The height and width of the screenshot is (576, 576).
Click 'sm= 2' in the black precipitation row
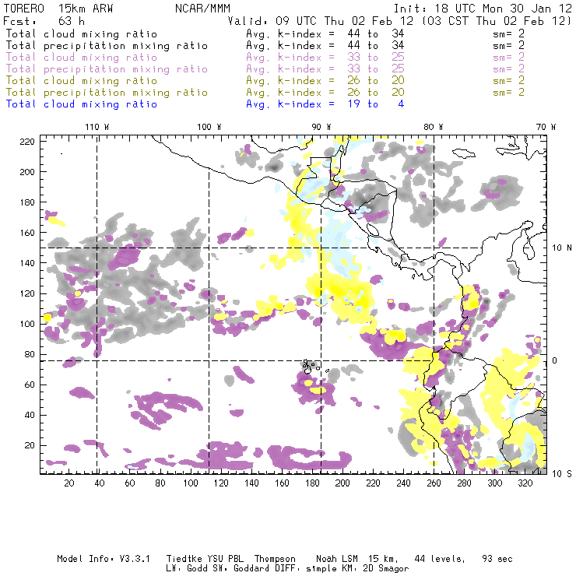pyautogui.click(x=508, y=46)
